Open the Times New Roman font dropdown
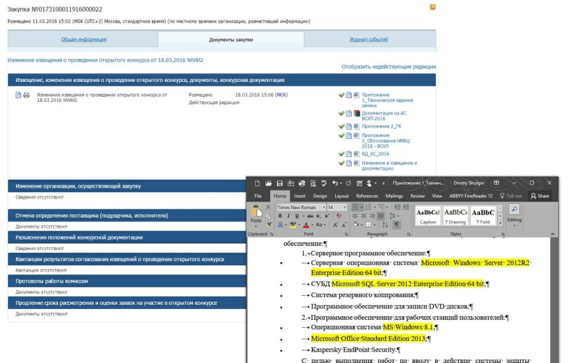 [324, 207]
